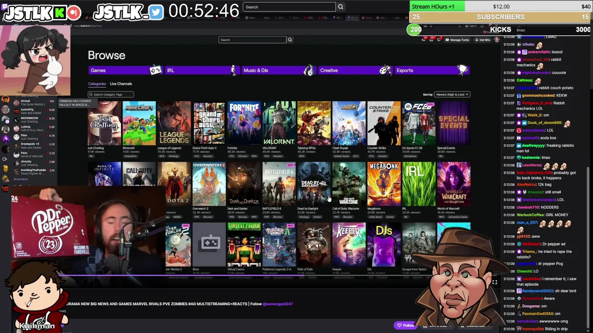Image resolution: width=593 pixels, height=333 pixels.
Task: Switch to the Categories tab
Action: click(97, 84)
